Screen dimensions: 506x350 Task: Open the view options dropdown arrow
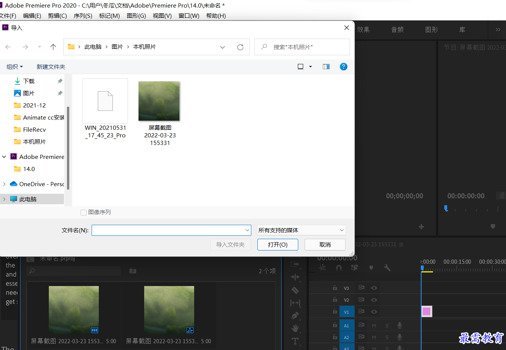click(x=311, y=67)
